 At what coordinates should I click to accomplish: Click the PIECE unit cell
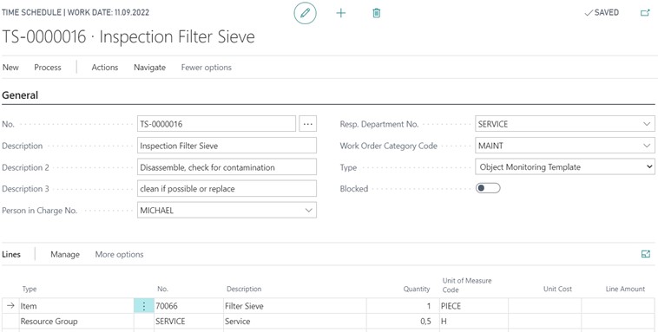[x=474, y=306]
